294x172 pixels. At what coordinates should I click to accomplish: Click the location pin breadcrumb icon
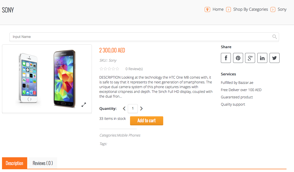pyautogui.click(x=207, y=9)
